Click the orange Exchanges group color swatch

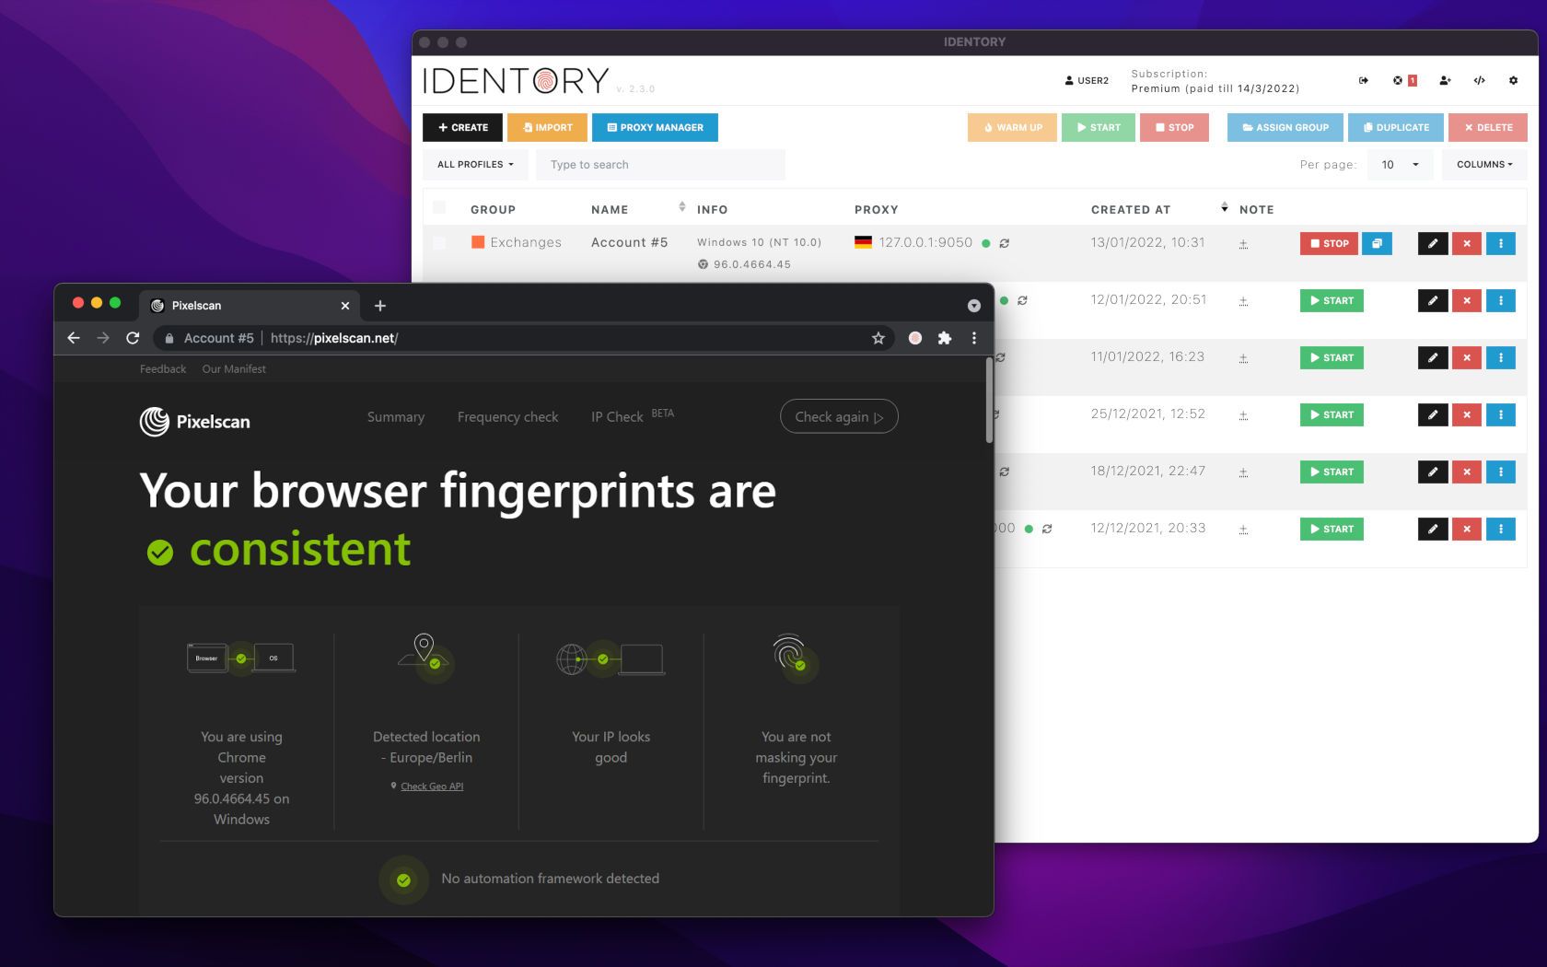(x=478, y=242)
